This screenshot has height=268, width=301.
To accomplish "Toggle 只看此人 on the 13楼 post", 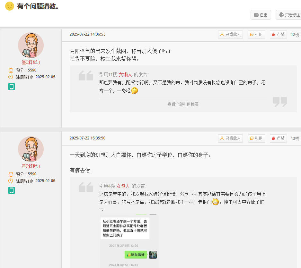I will 230,138.
